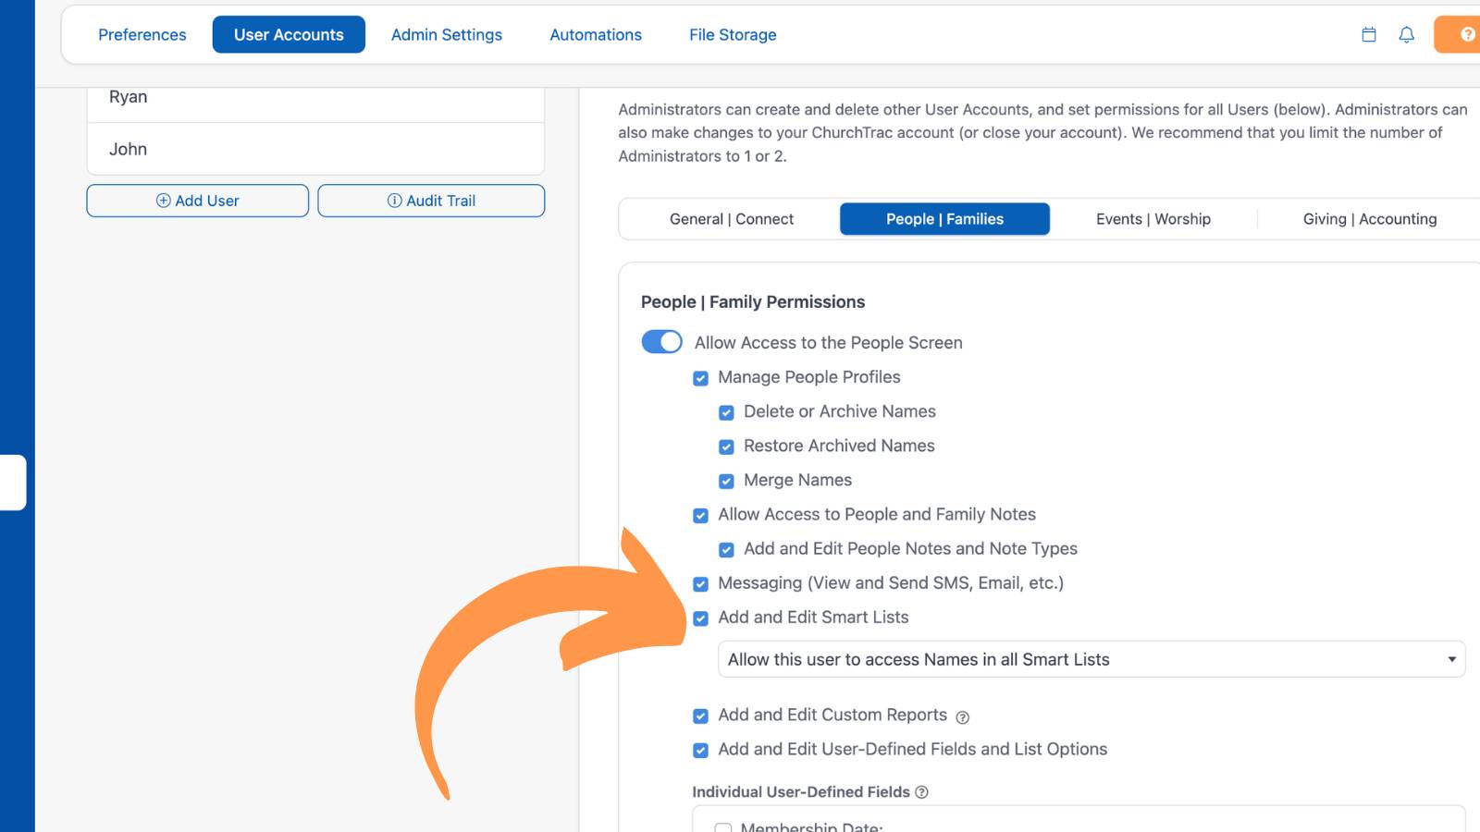Switch to General | Connect permissions tab
1480x832 pixels.
pos(732,219)
